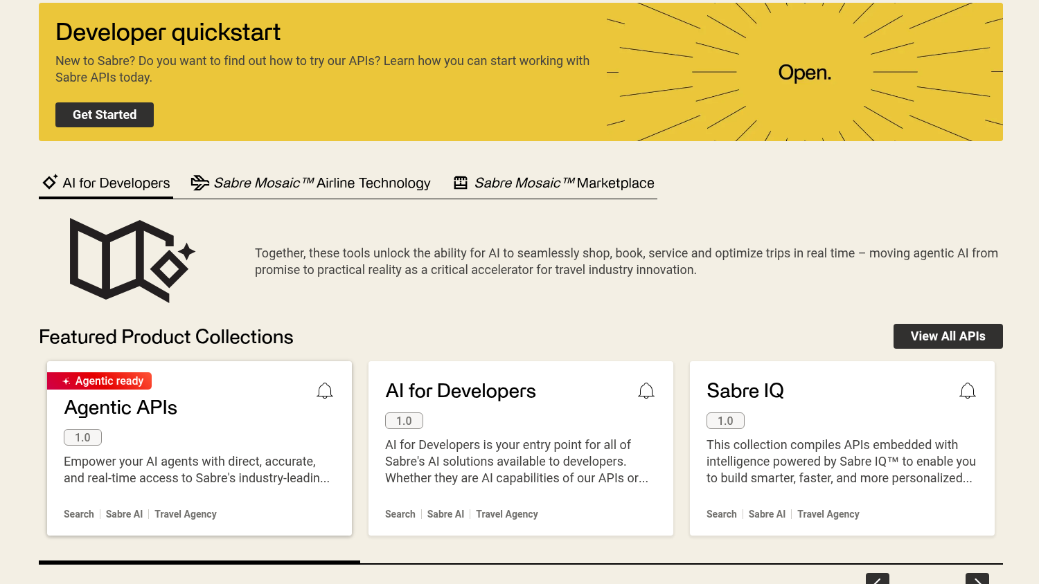Click "This collection compiles APIs" description

(841, 462)
